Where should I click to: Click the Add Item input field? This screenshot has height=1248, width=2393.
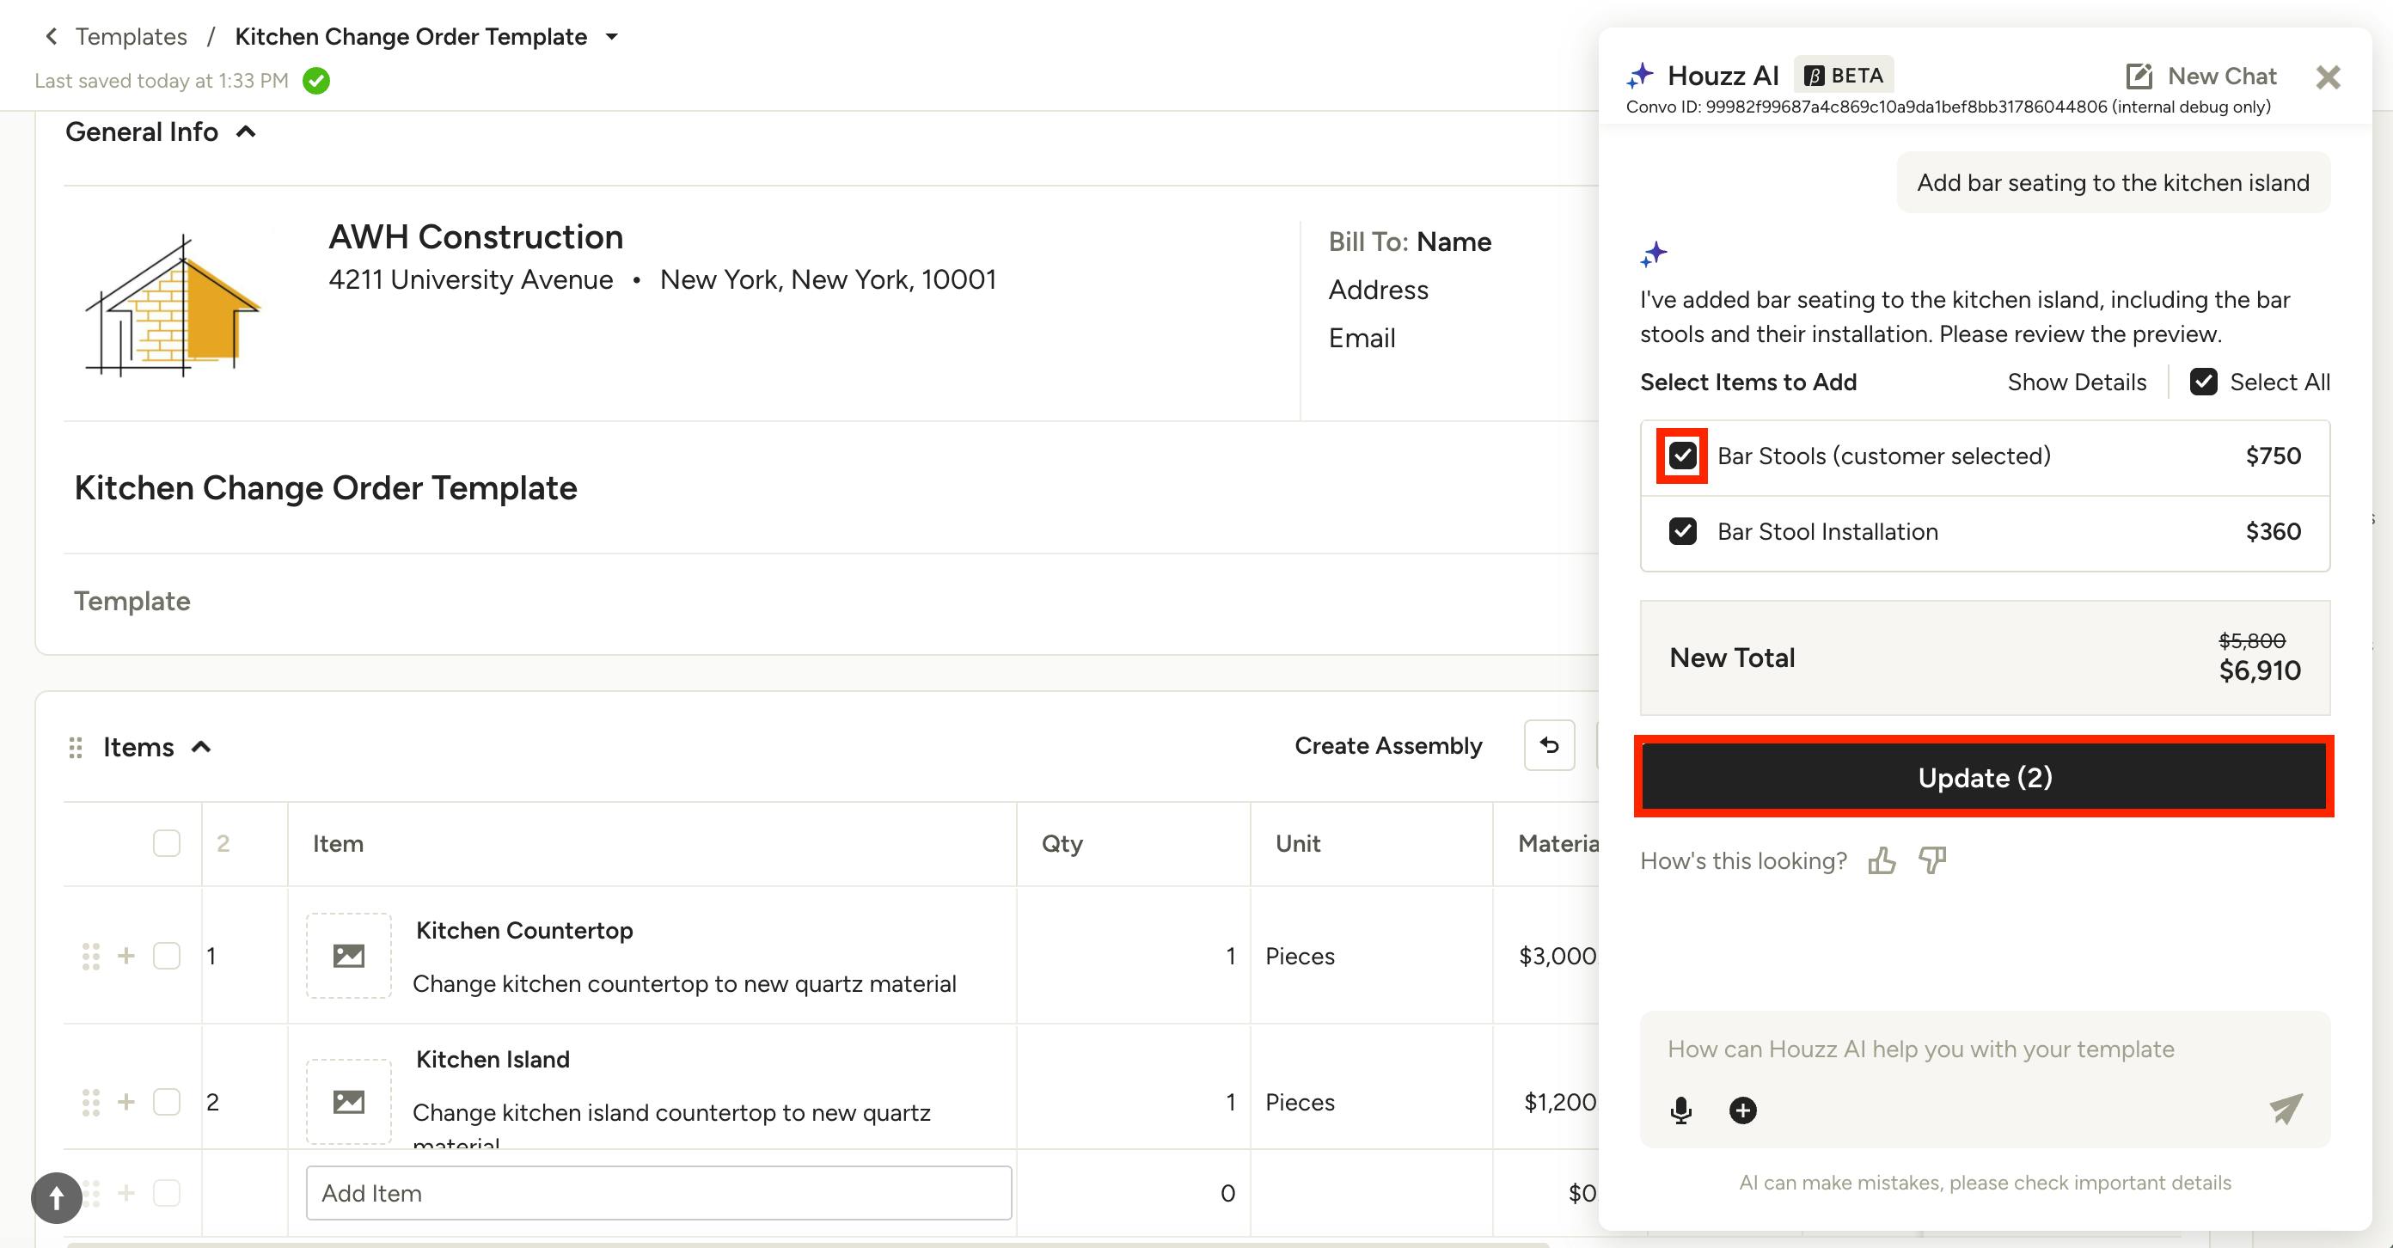pyautogui.click(x=658, y=1192)
